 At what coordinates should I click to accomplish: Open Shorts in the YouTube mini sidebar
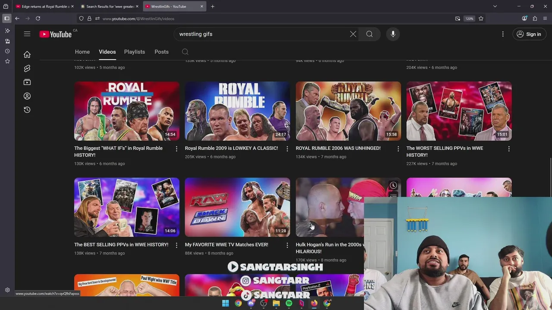pos(27,68)
